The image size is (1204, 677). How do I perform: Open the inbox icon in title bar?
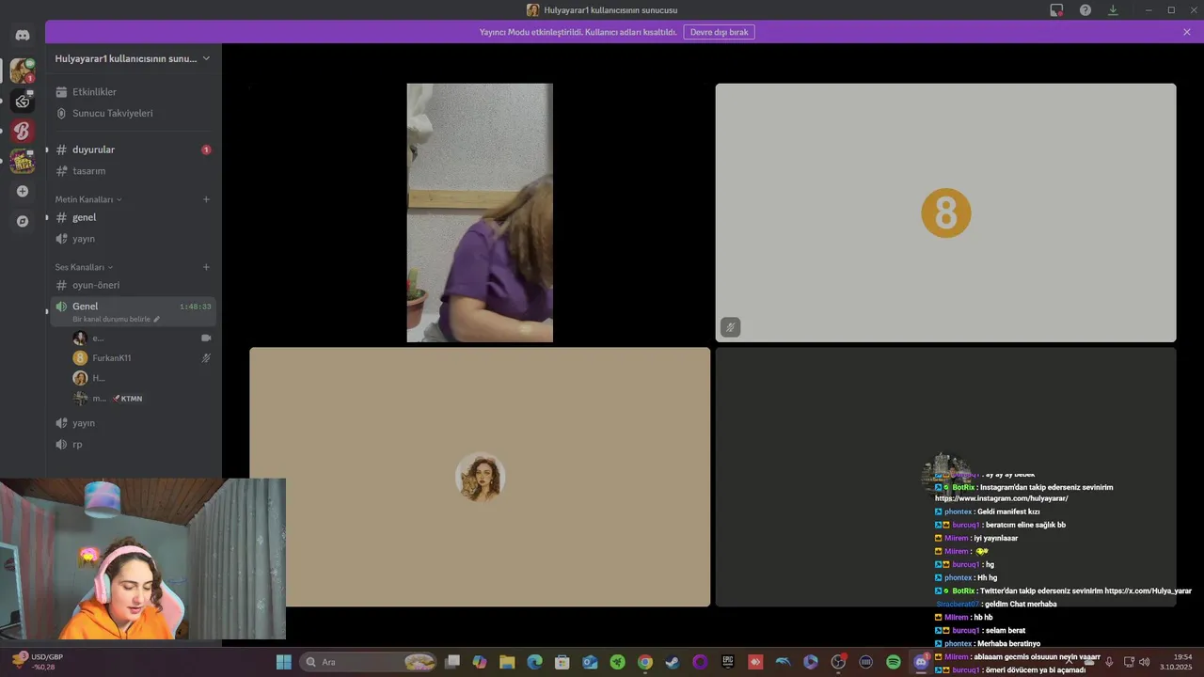point(1056,10)
